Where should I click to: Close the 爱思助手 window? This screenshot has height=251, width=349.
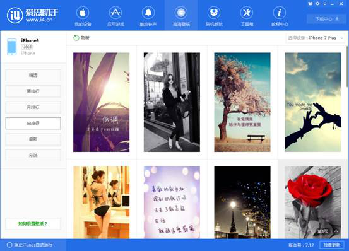pyautogui.click(x=341, y=4)
